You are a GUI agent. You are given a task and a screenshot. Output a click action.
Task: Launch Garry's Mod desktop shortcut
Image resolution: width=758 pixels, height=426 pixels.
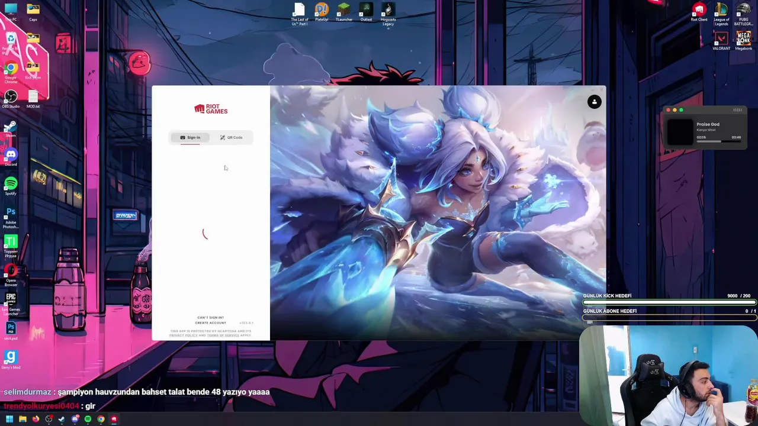tap(11, 359)
